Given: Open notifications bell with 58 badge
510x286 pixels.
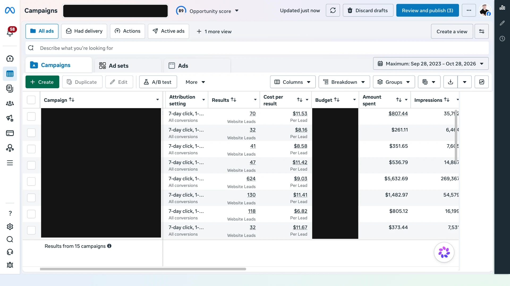Looking at the screenshot, I should click(x=10, y=32).
